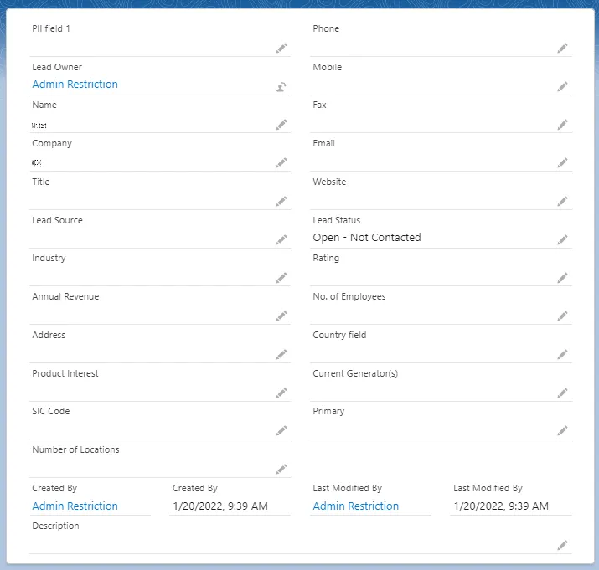The height and width of the screenshot is (570, 599).
Task: Click the Address field edit pencil
Action: pyautogui.click(x=281, y=355)
